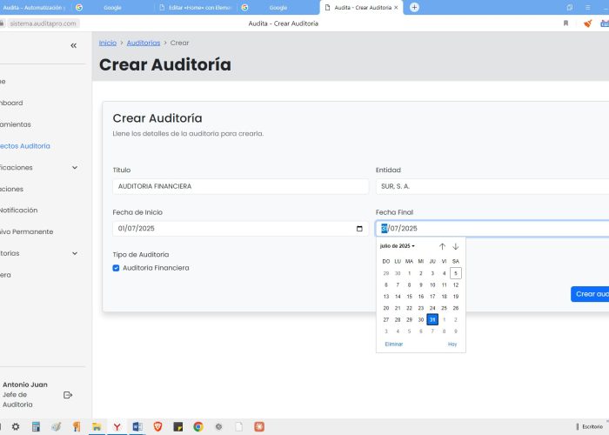Select day 10 in the calendar
Screen dimensions: 609x435
pos(432,284)
